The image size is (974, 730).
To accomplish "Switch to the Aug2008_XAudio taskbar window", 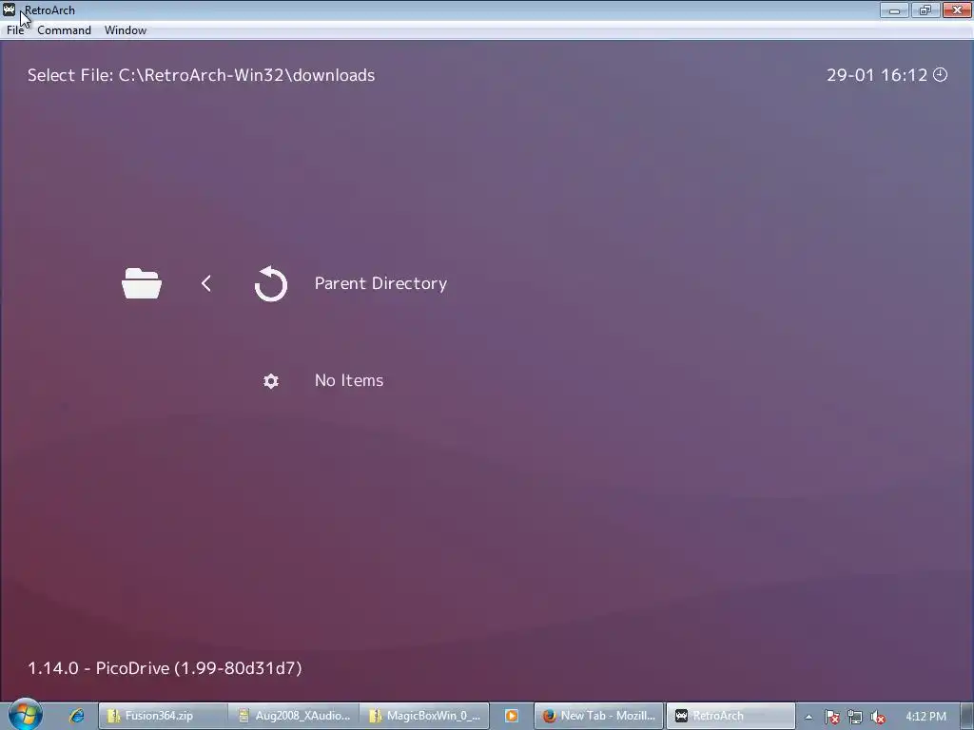I will pos(293,716).
